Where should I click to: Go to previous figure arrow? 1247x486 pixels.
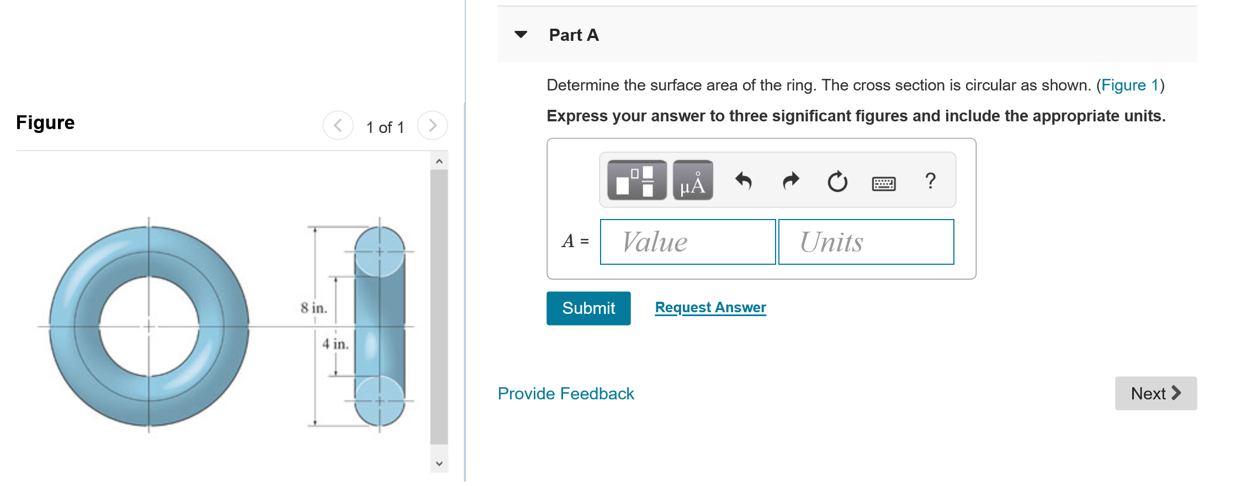pos(338,126)
